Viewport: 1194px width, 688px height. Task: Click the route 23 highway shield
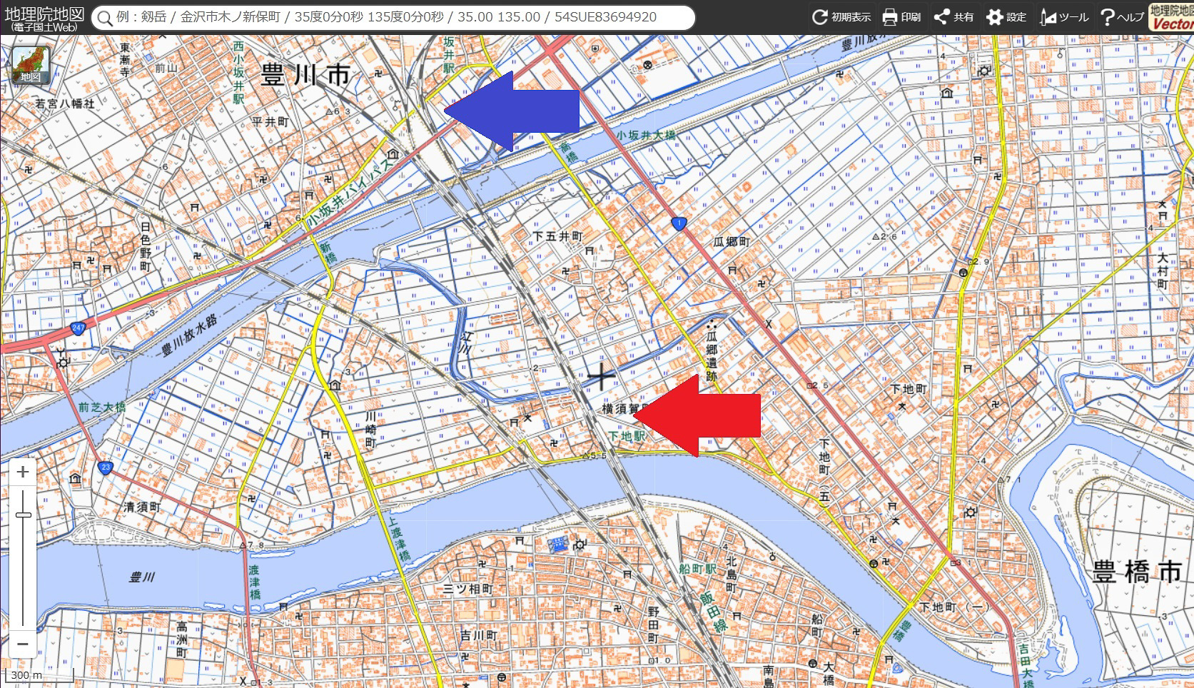pyautogui.click(x=105, y=467)
